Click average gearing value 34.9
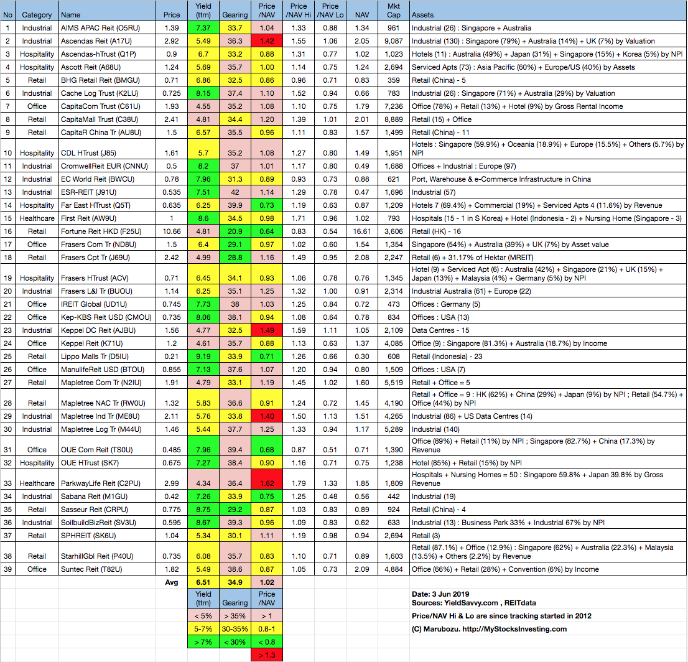 235,582
